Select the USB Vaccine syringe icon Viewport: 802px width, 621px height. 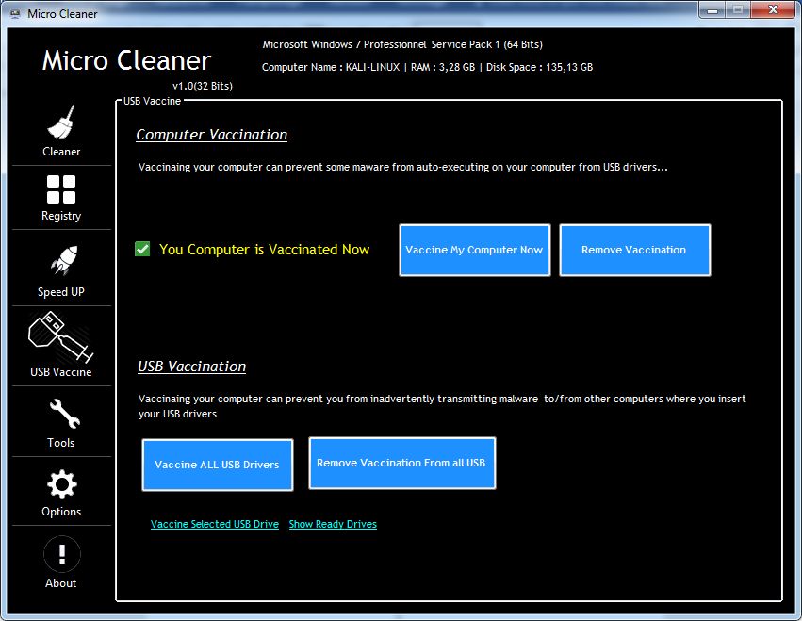click(x=60, y=337)
